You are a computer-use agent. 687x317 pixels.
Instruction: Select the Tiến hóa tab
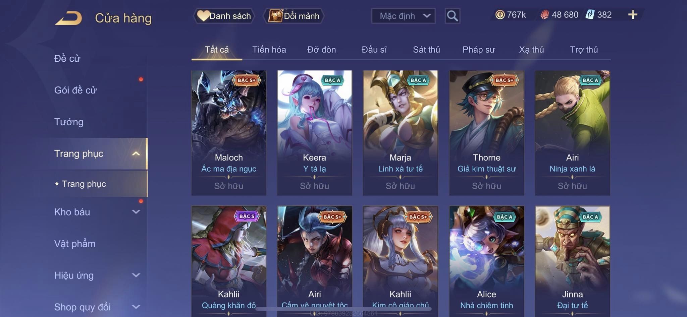point(269,50)
